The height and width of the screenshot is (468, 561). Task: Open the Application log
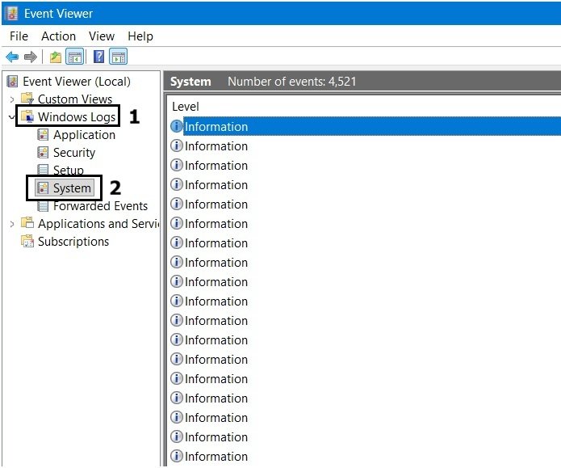[85, 135]
